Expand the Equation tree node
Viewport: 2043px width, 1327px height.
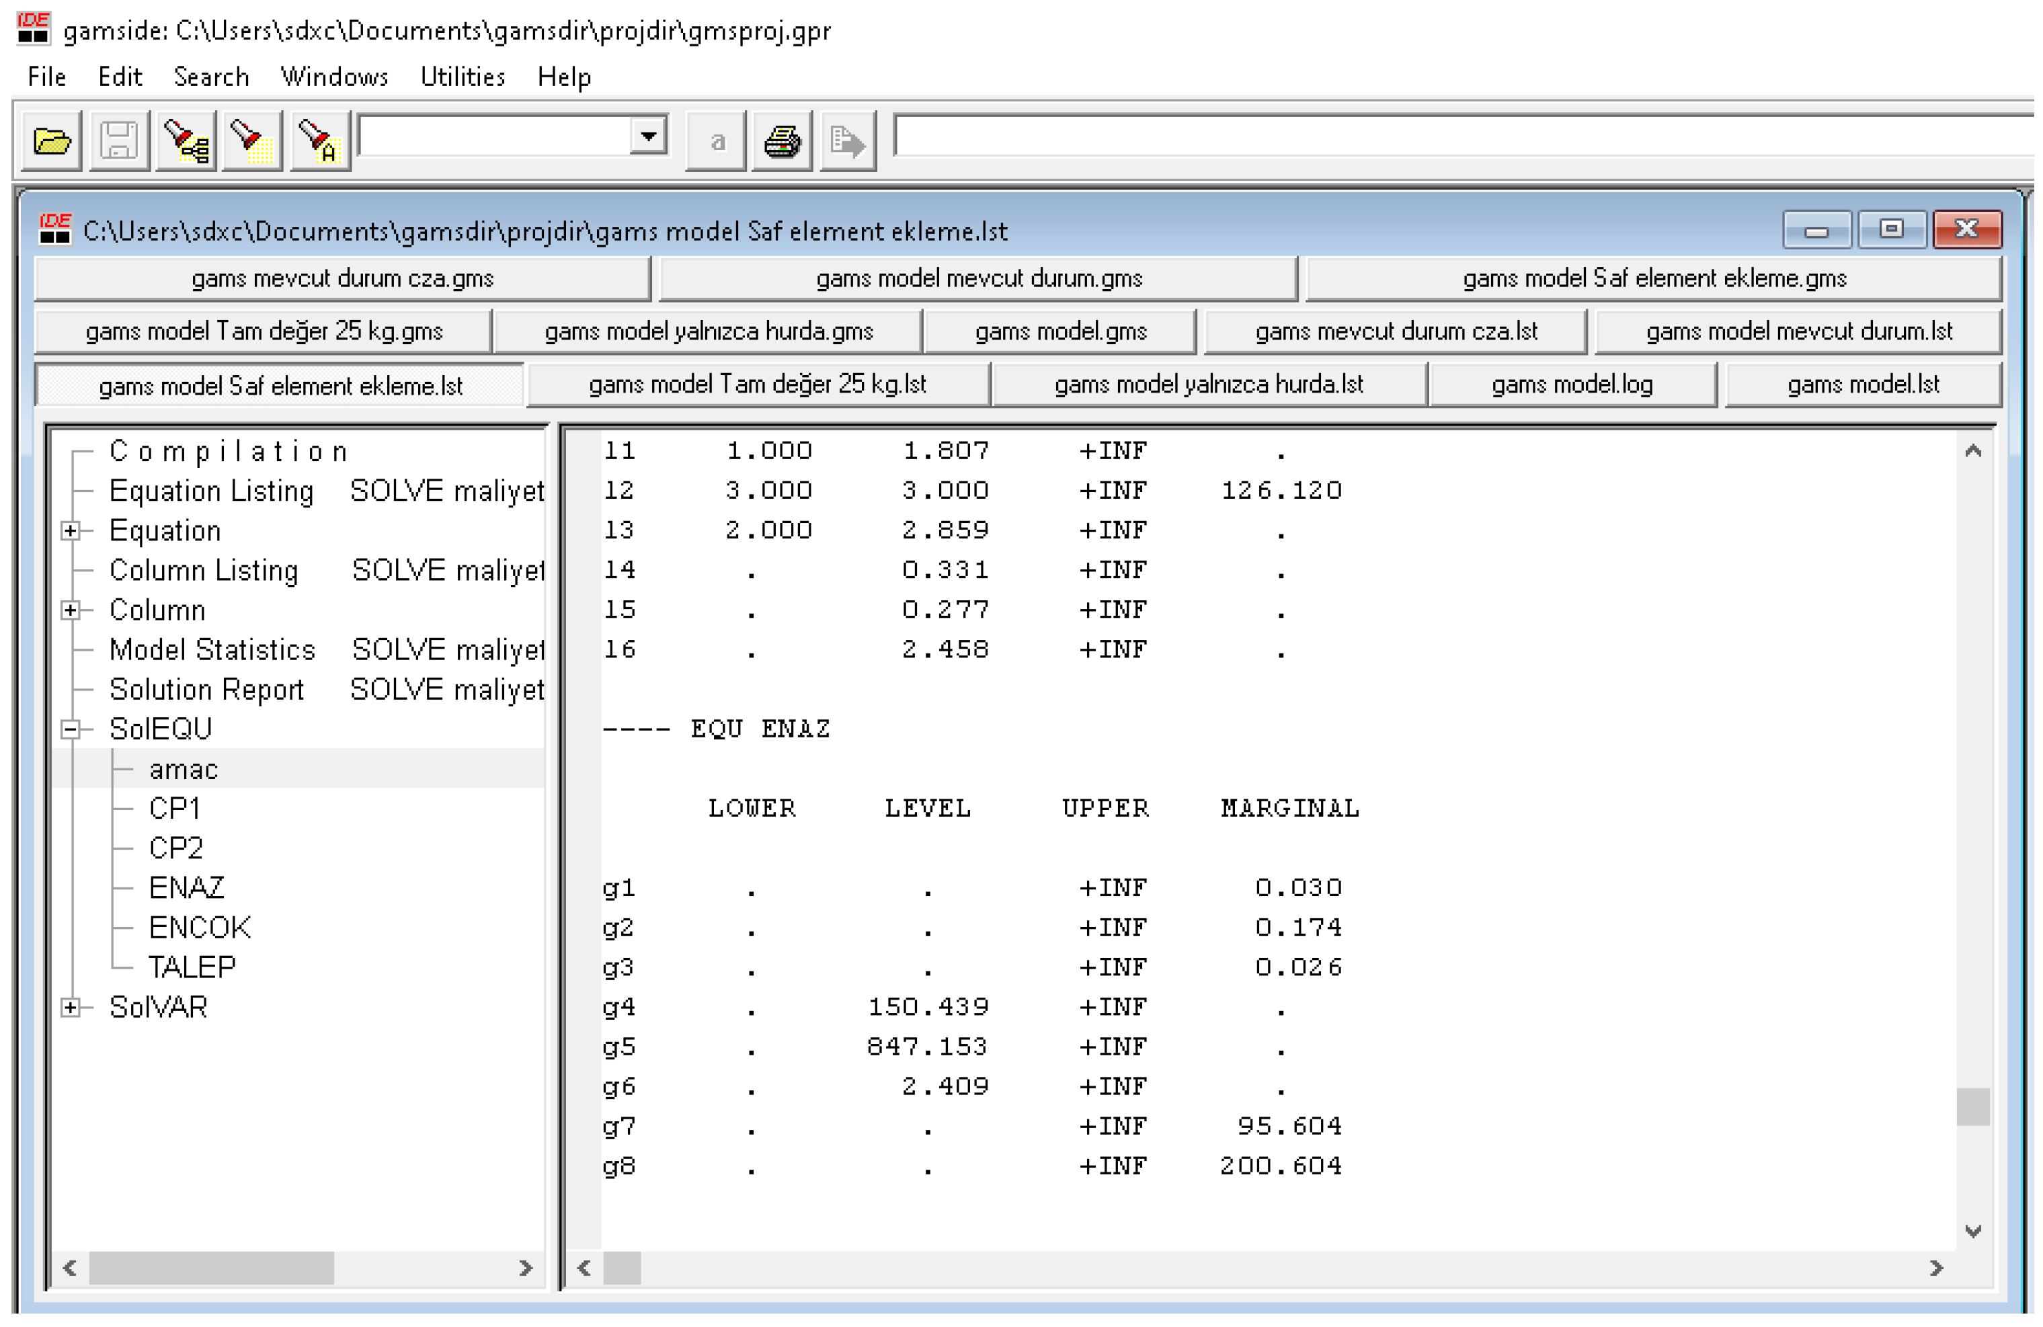point(71,531)
